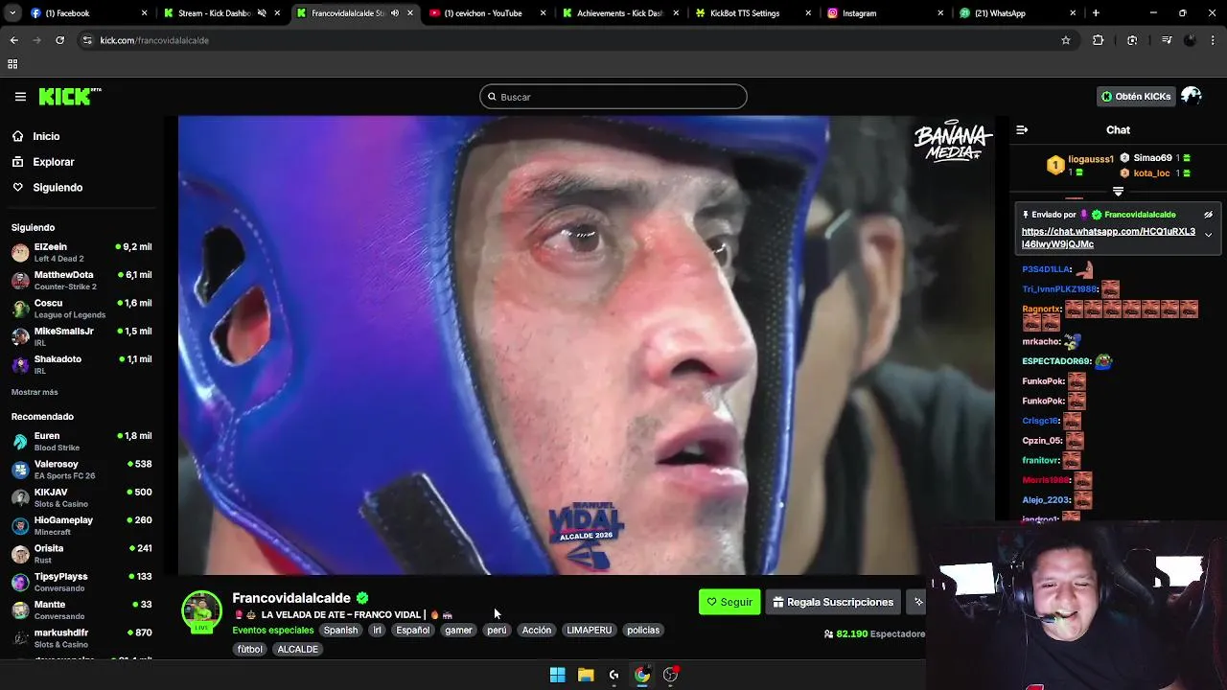Hide the pinned chat message
This screenshot has width=1227, height=690.
click(x=1208, y=215)
